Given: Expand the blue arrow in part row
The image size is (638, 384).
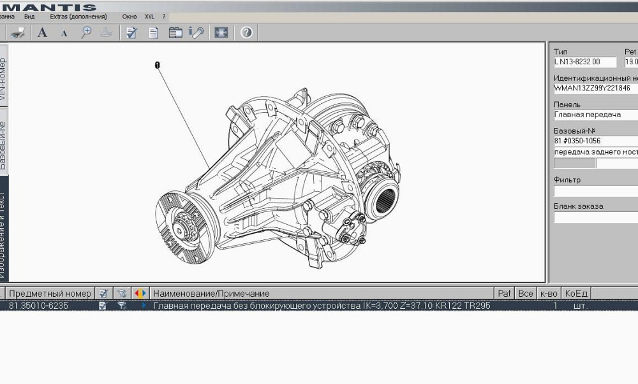Looking at the screenshot, I should pos(144,306).
